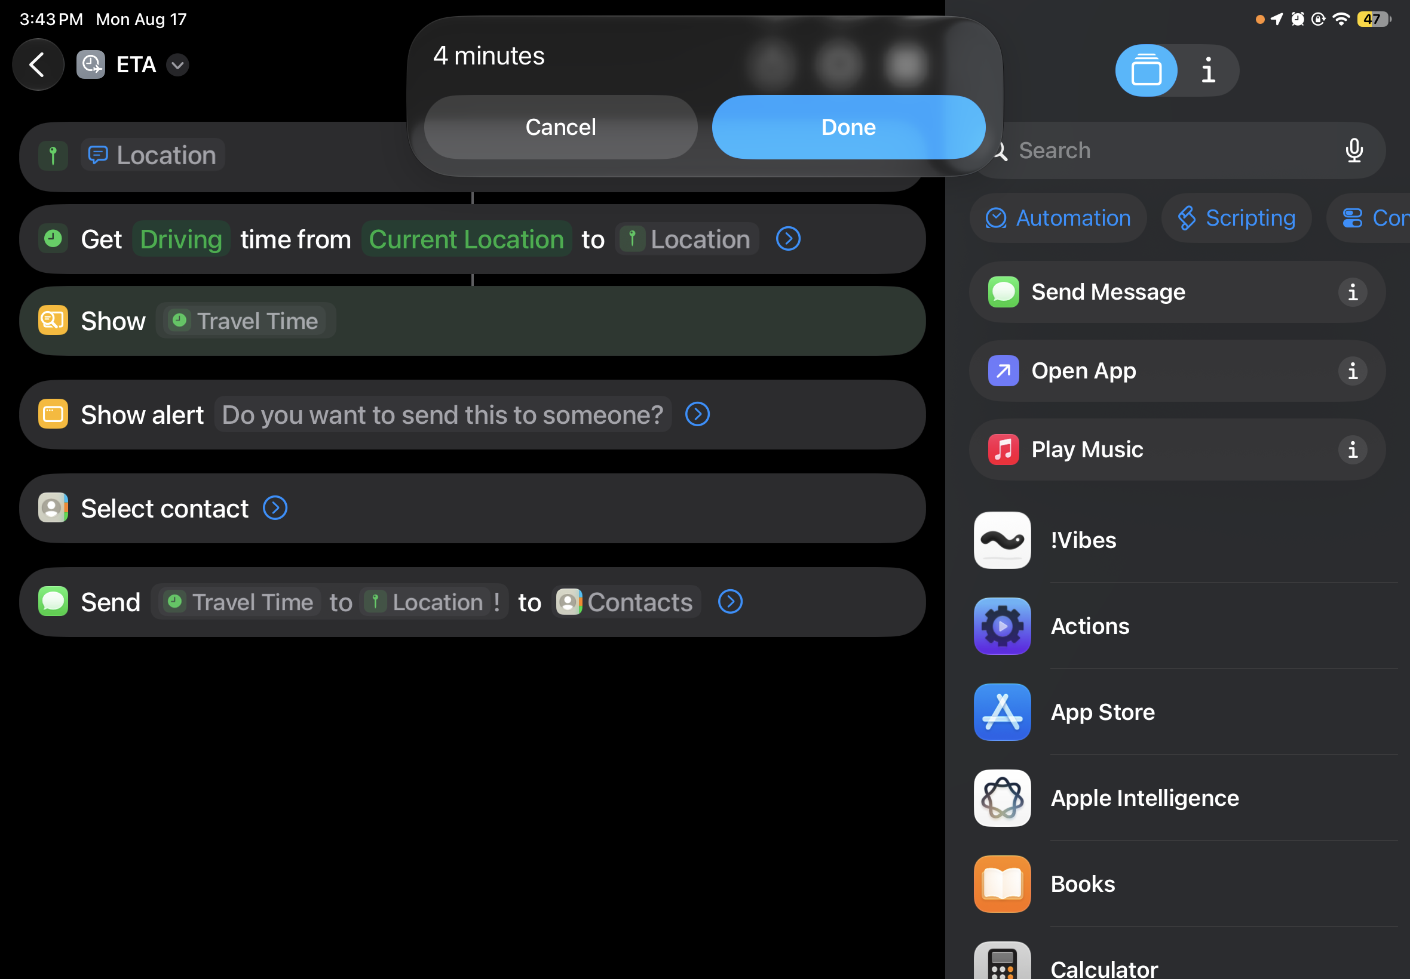
Task: Select the Contacts recipient variable
Action: pyautogui.click(x=626, y=602)
